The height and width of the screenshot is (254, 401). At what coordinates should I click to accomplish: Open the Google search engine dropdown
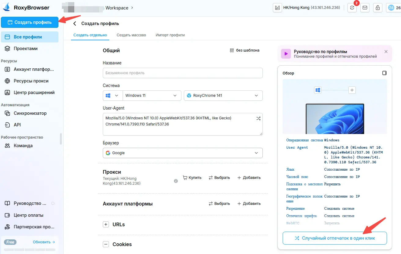click(x=183, y=153)
